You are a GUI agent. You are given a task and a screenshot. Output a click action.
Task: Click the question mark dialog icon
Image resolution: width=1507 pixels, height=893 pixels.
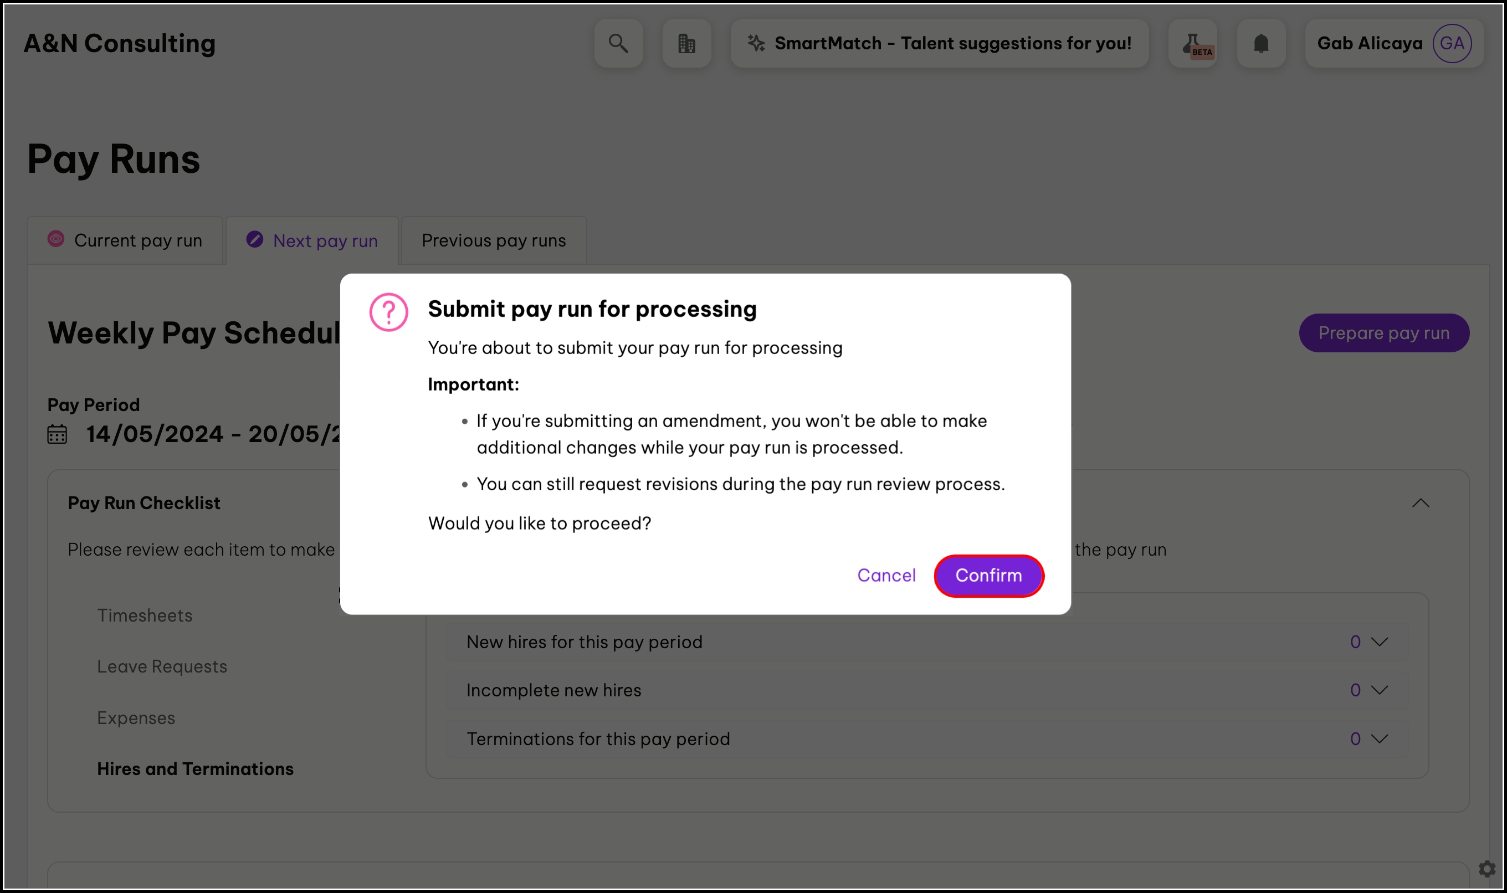389,312
